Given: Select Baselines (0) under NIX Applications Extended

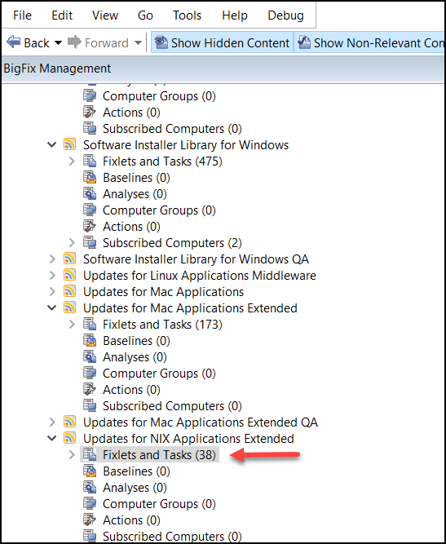Looking at the screenshot, I should point(136,471).
